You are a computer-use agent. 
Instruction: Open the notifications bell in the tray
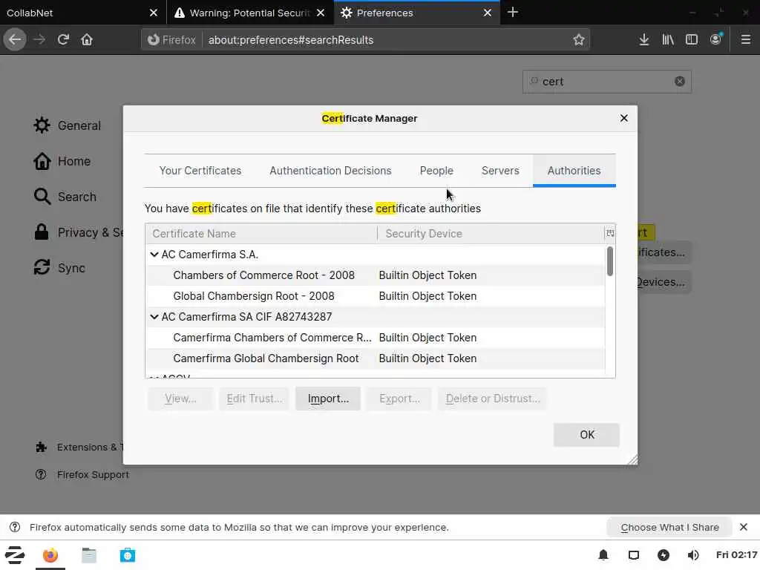coord(603,555)
